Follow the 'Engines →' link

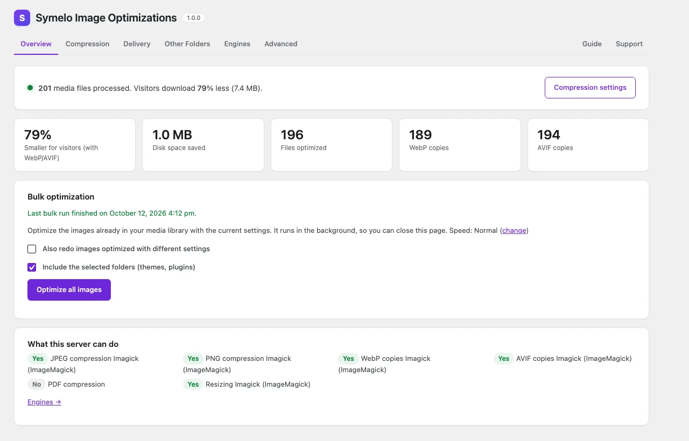click(x=44, y=402)
